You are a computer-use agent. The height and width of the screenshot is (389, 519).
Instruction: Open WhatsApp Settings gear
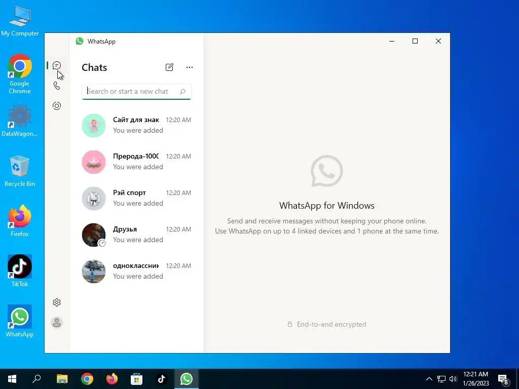[x=57, y=302]
